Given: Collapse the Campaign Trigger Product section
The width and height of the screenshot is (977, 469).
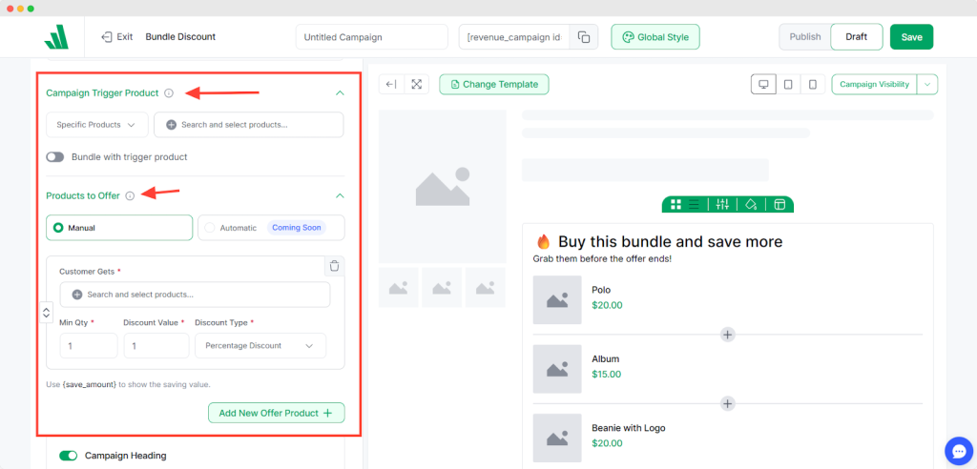Looking at the screenshot, I should tap(339, 93).
